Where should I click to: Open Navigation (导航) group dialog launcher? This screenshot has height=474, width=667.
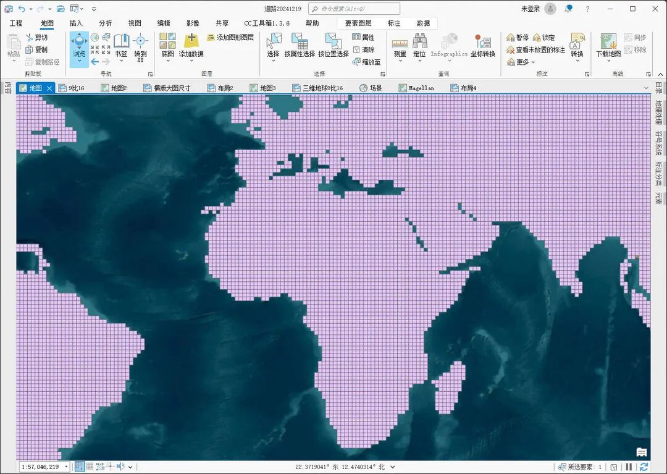[150, 74]
